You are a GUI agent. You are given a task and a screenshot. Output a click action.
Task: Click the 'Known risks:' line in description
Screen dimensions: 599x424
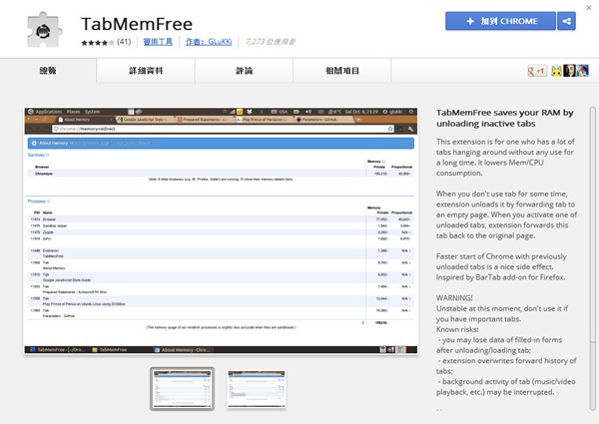click(x=457, y=329)
